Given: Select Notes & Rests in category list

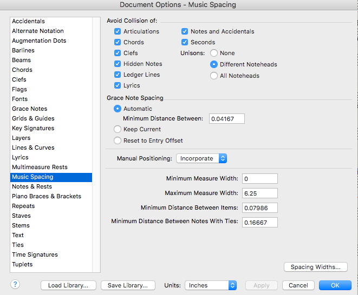Looking at the screenshot, I should click(32, 186).
